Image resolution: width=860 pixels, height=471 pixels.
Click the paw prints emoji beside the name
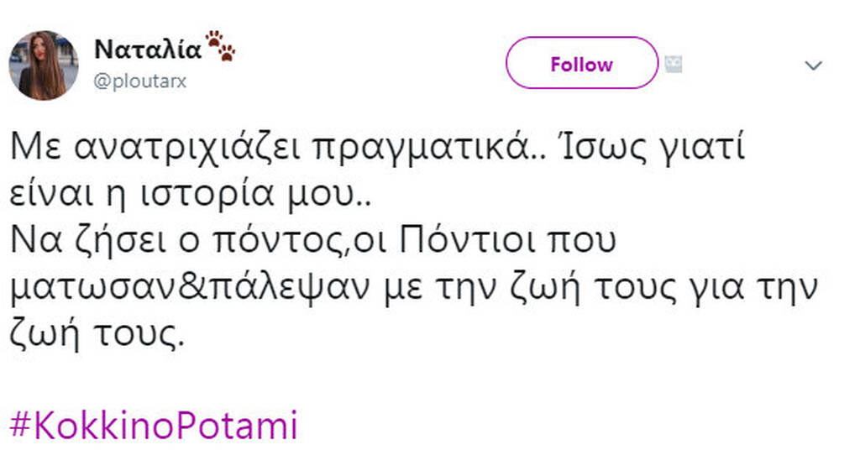pyautogui.click(x=221, y=45)
